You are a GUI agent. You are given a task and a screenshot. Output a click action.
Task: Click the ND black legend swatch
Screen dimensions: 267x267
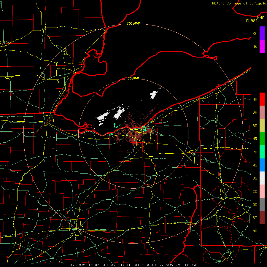[x=262, y=231]
